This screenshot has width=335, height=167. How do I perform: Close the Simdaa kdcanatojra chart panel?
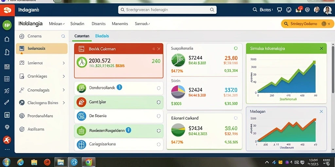tap(321, 49)
